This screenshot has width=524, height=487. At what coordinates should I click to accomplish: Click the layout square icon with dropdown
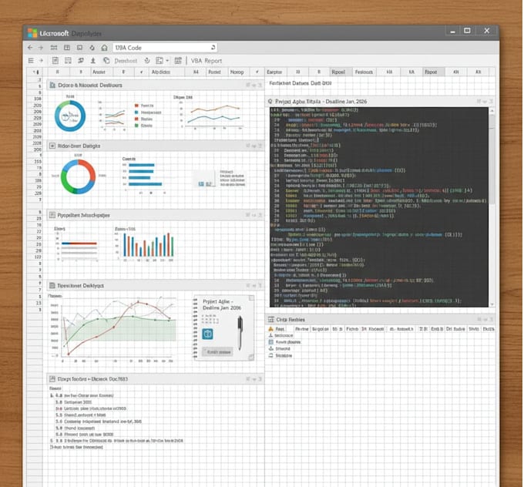click(x=160, y=61)
